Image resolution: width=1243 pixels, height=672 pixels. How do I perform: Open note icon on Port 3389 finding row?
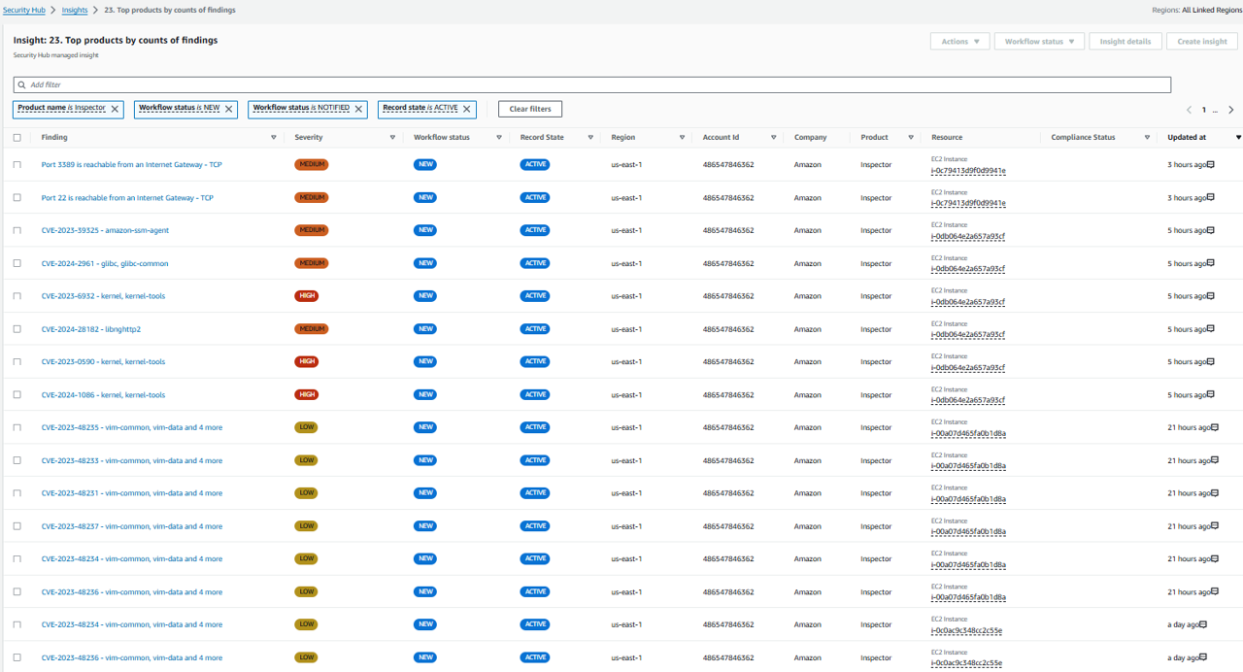coord(1210,165)
